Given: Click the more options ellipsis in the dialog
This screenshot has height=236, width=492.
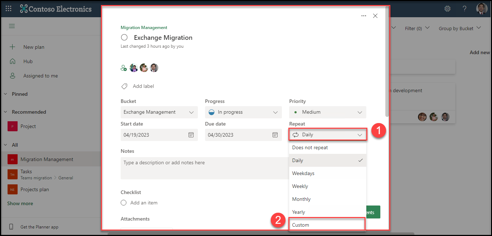Looking at the screenshot, I should coord(364,16).
